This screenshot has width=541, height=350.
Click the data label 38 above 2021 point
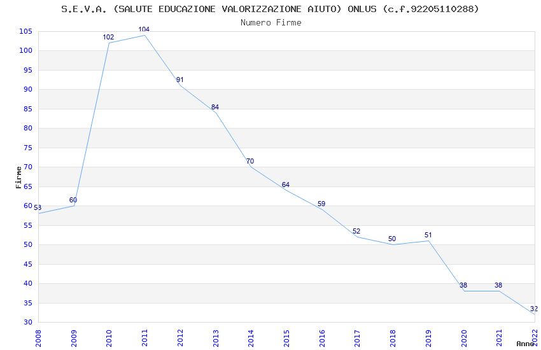pyautogui.click(x=498, y=285)
